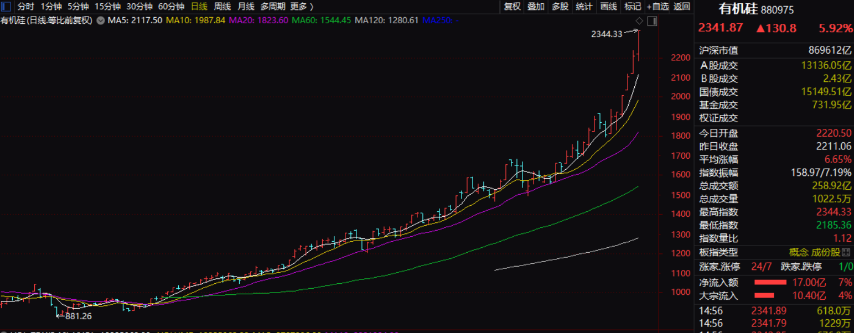The height and width of the screenshot is (333, 854).
Task: Click the MA10: 1987.84 label
Action: pyautogui.click(x=195, y=20)
